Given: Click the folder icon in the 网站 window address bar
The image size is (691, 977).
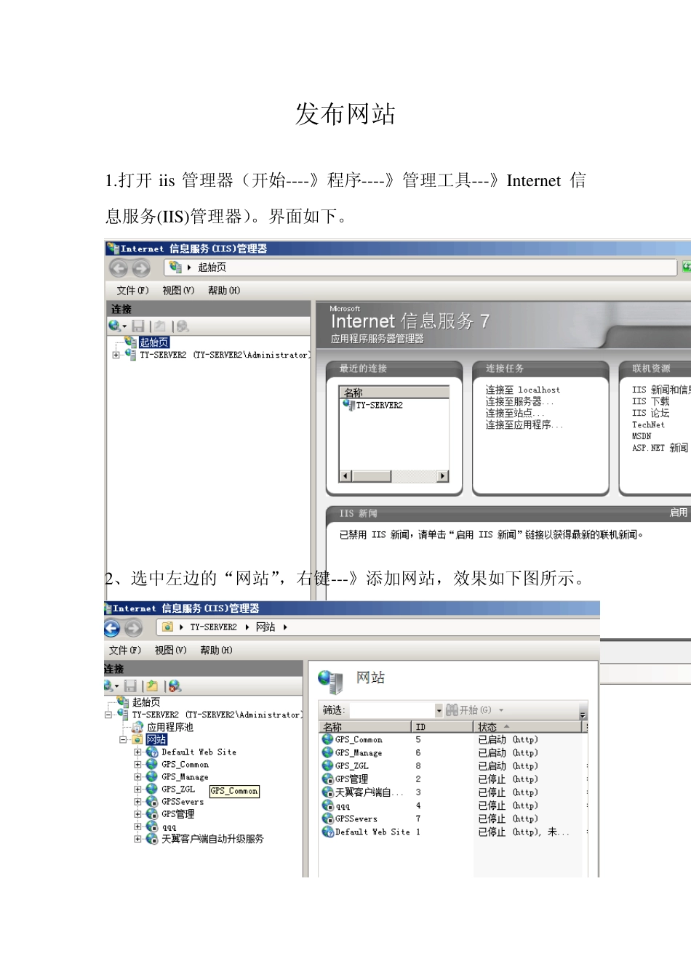Looking at the screenshot, I should coord(168,627).
